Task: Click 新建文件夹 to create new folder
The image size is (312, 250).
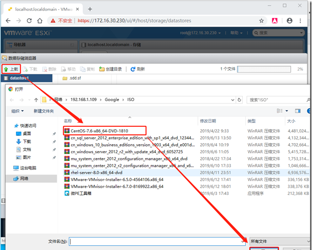Action: click(44, 111)
